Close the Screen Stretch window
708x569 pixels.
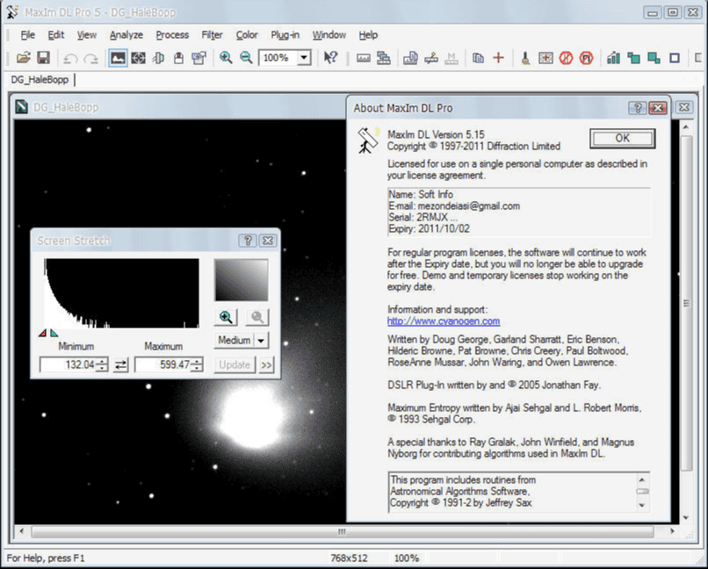tap(268, 241)
